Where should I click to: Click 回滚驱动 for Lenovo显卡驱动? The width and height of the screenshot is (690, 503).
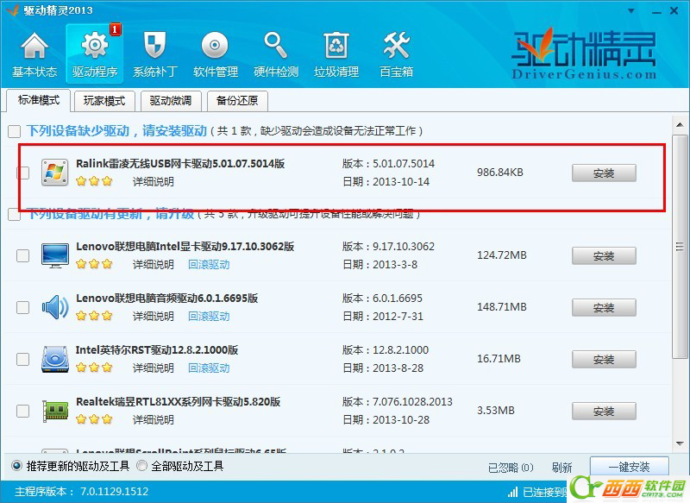[209, 265]
